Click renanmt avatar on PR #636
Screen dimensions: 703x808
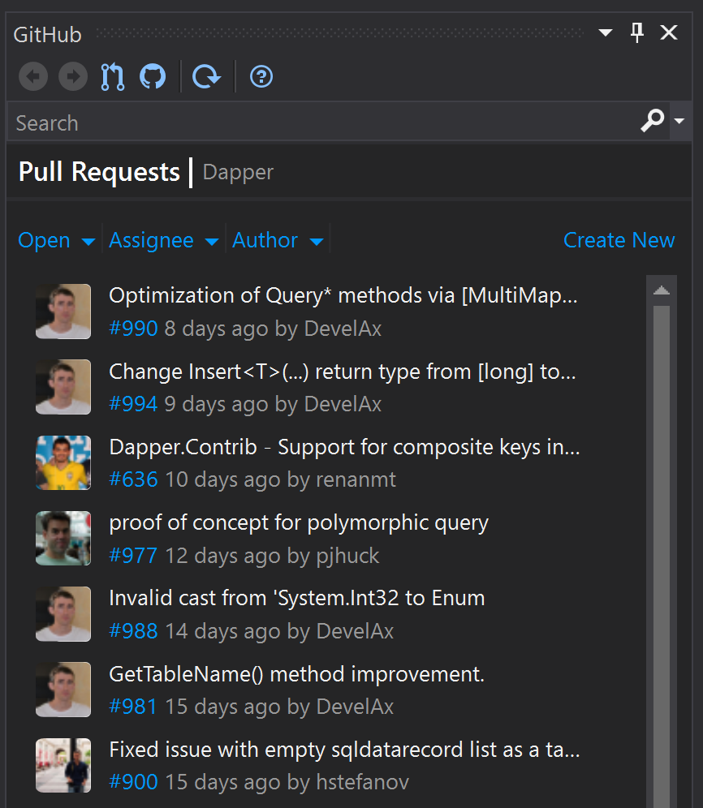[63, 462]
